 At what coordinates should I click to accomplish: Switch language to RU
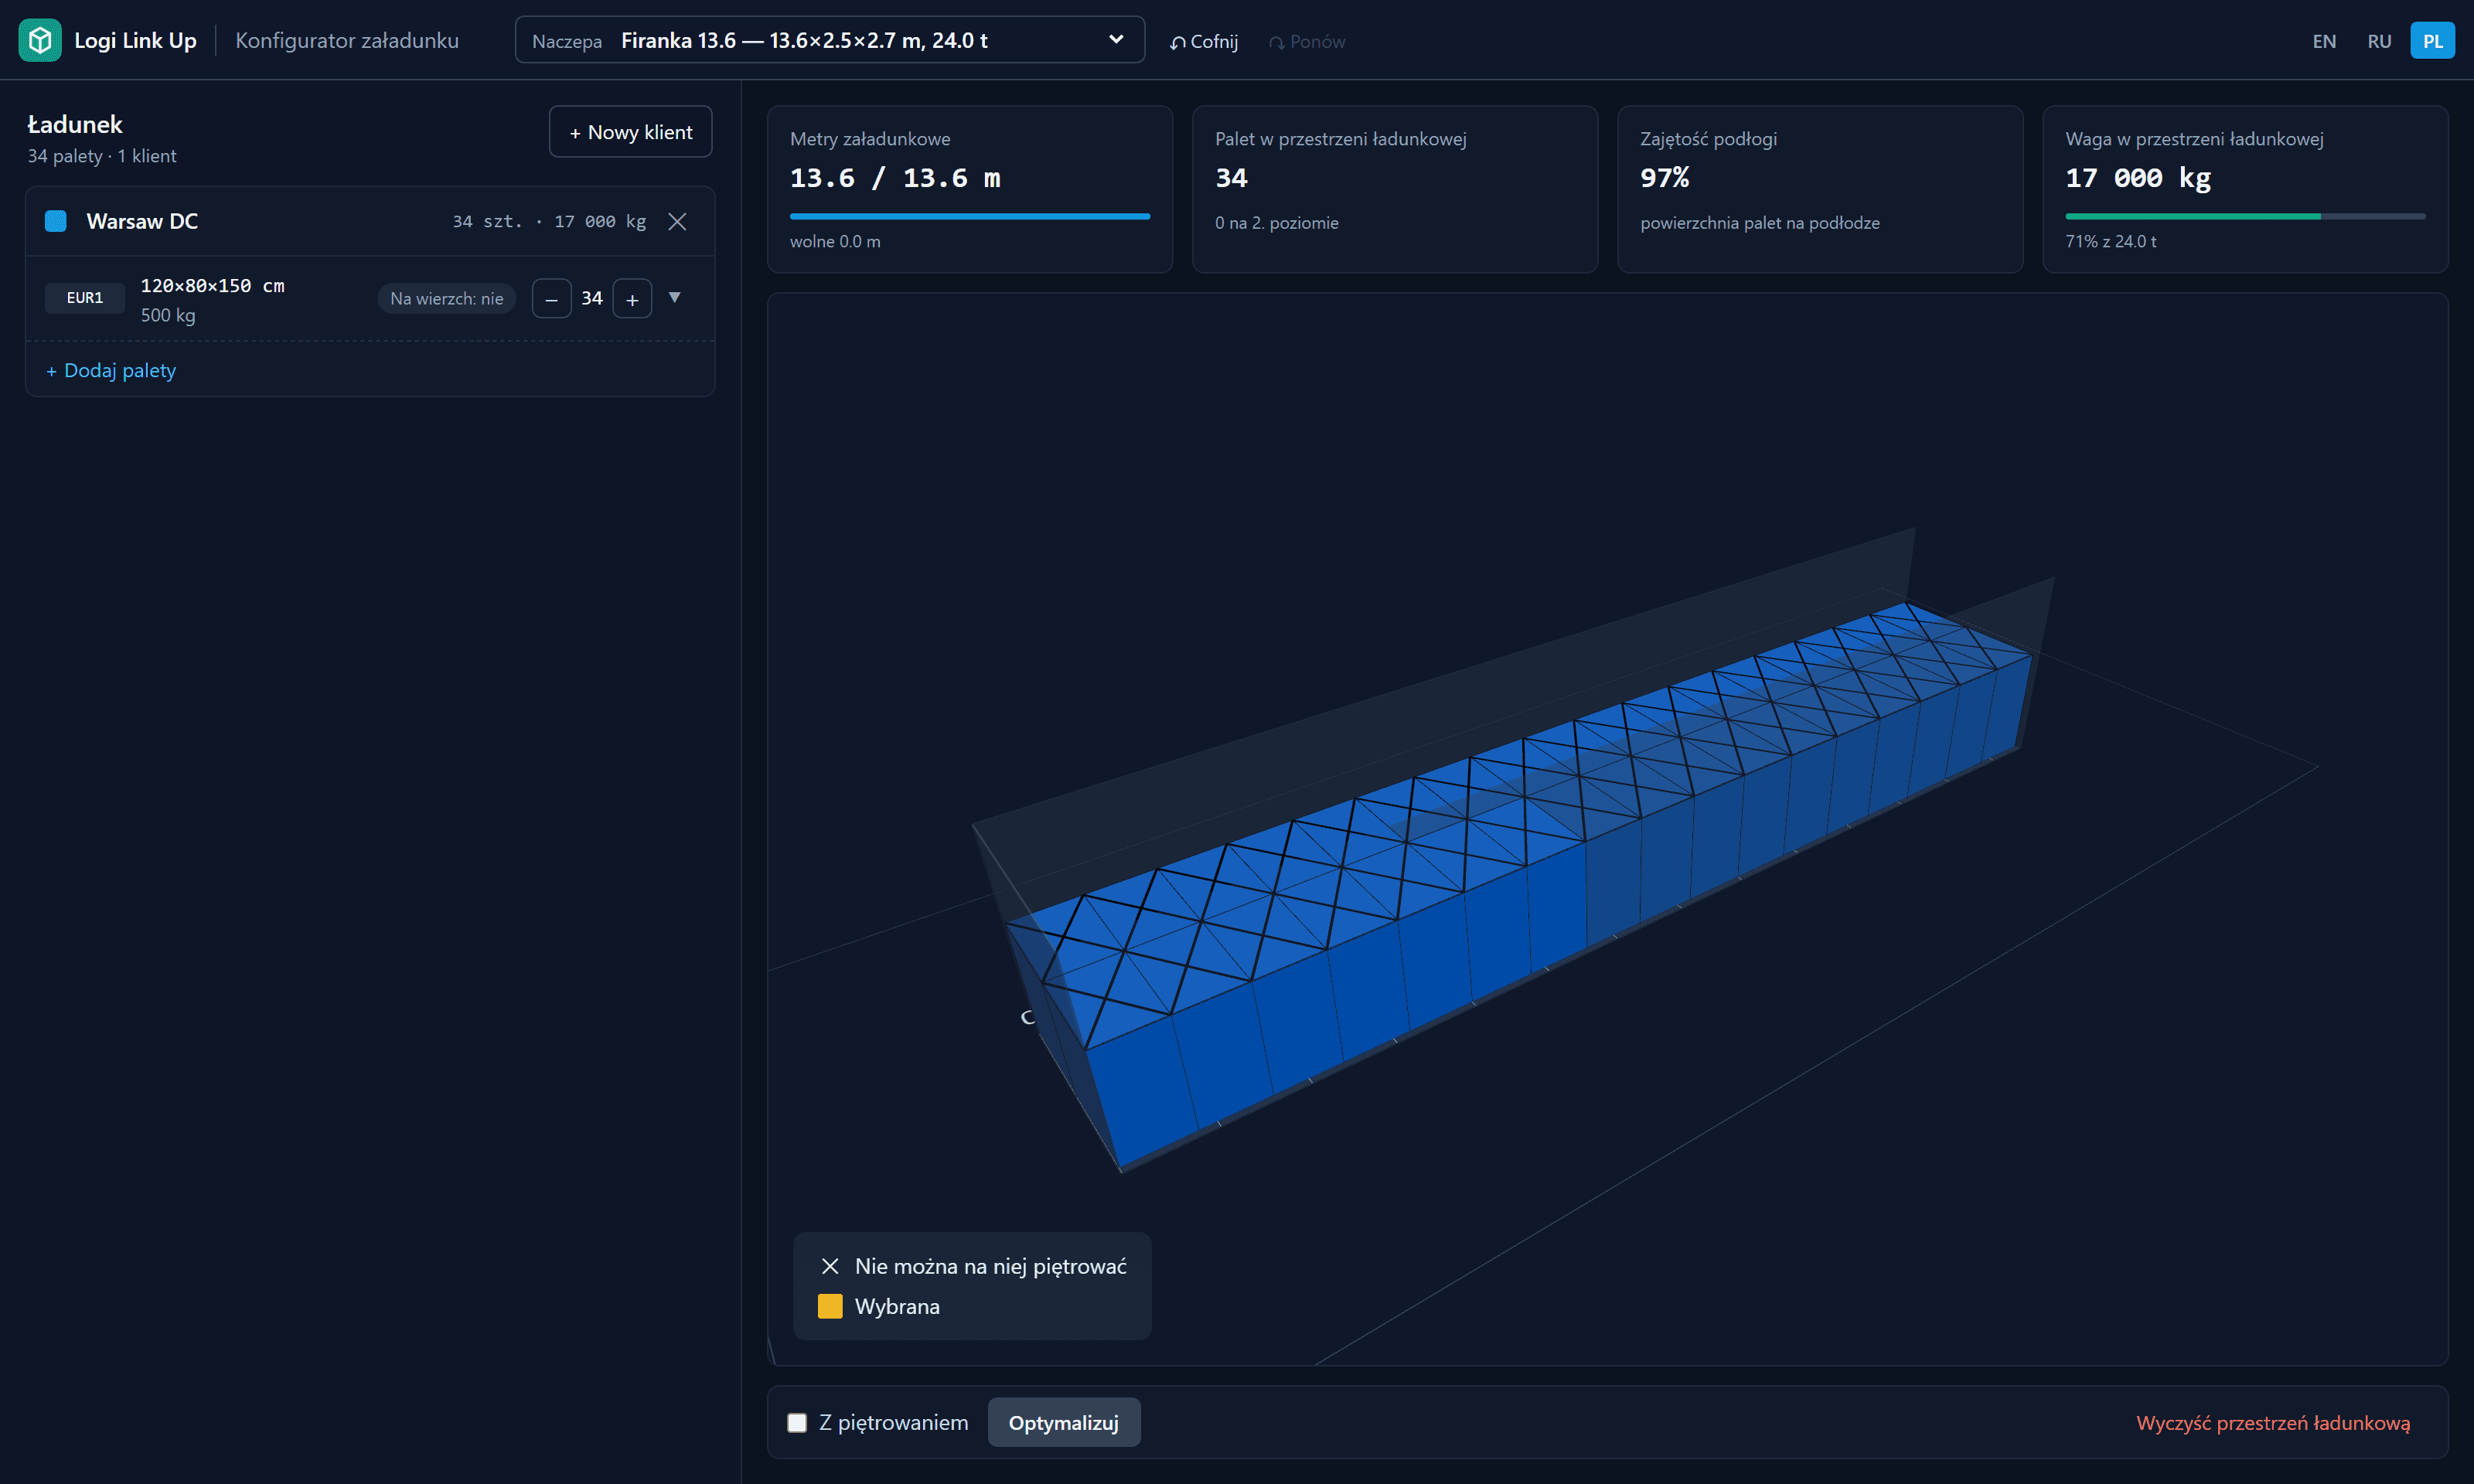pos(2379,41)
